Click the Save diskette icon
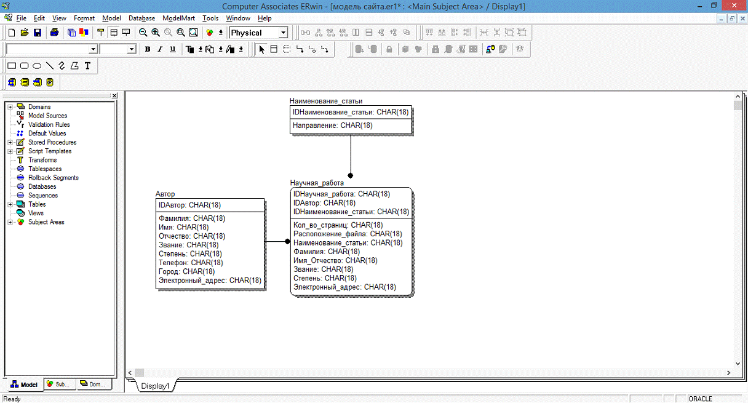Image resolution: width=748 pixels, height=403 pixels. [x=38, y=33]
